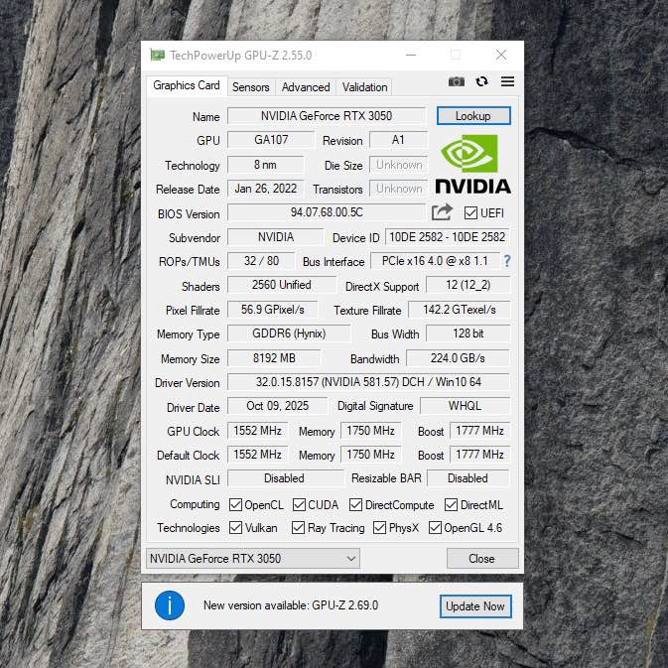Click the DirectX Support value 12 (12_2)
The width and height of the screenshot is (668, 668).
click(468, 285)
